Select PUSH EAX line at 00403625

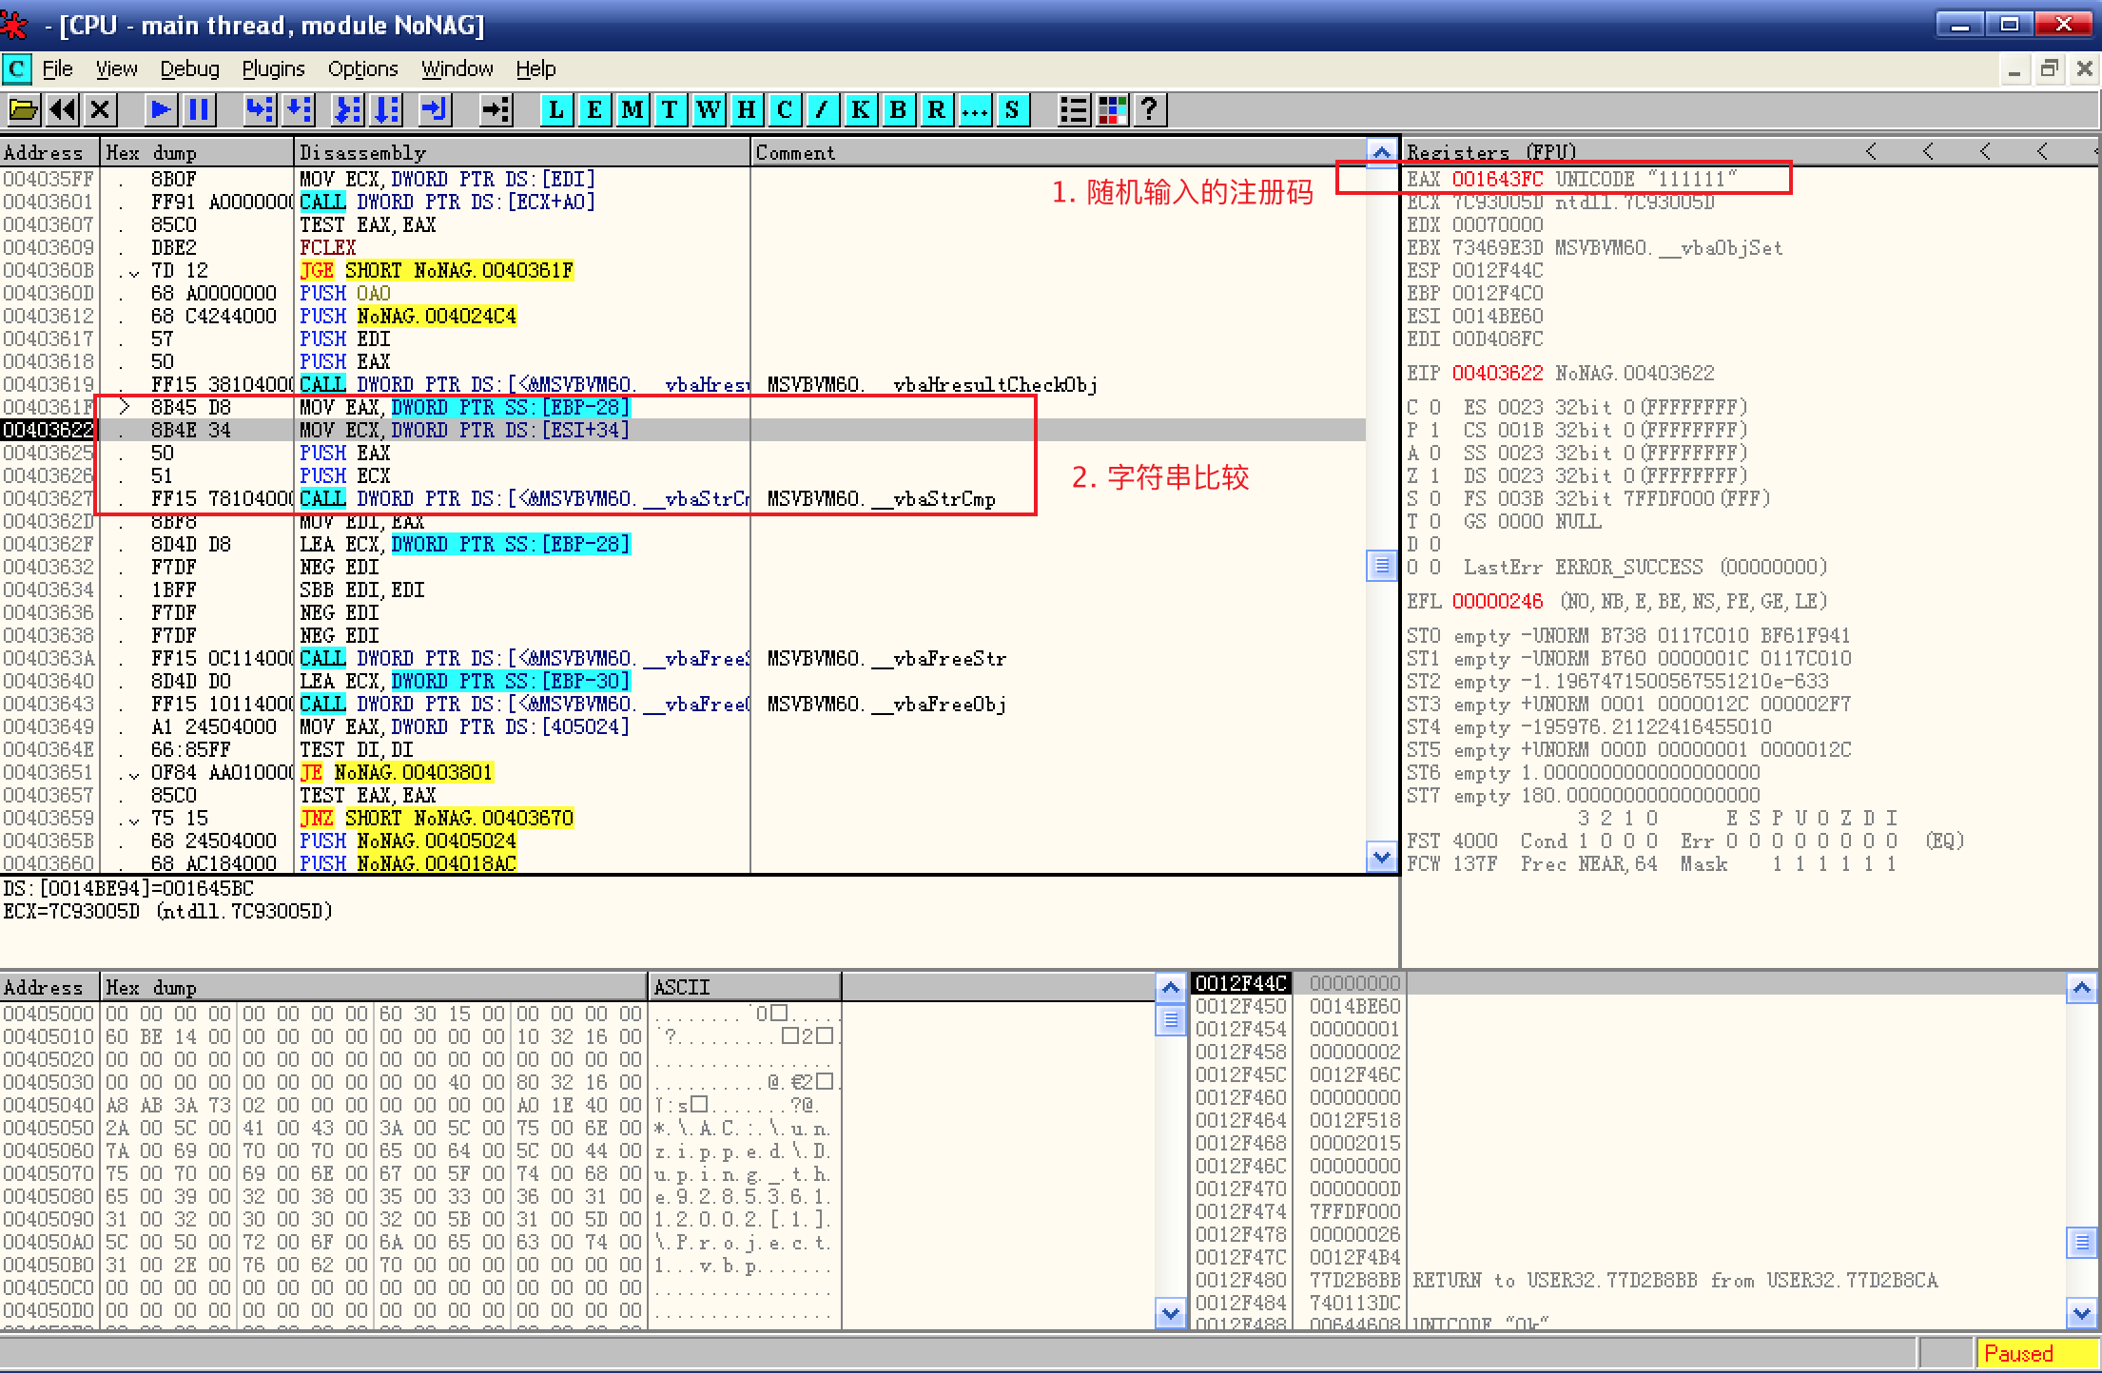(x=344, y=454)
